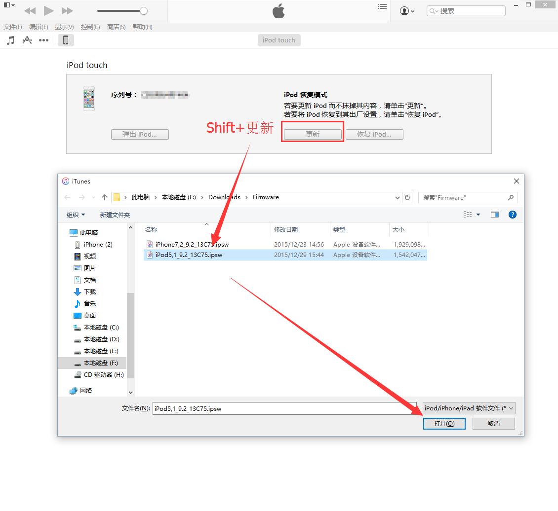Click the 弹出 iPod... button

(x=140, y=134)
